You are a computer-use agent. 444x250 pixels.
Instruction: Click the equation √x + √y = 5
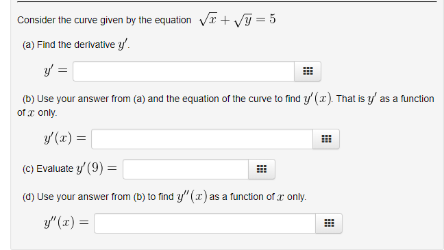[x=237, y=20]
